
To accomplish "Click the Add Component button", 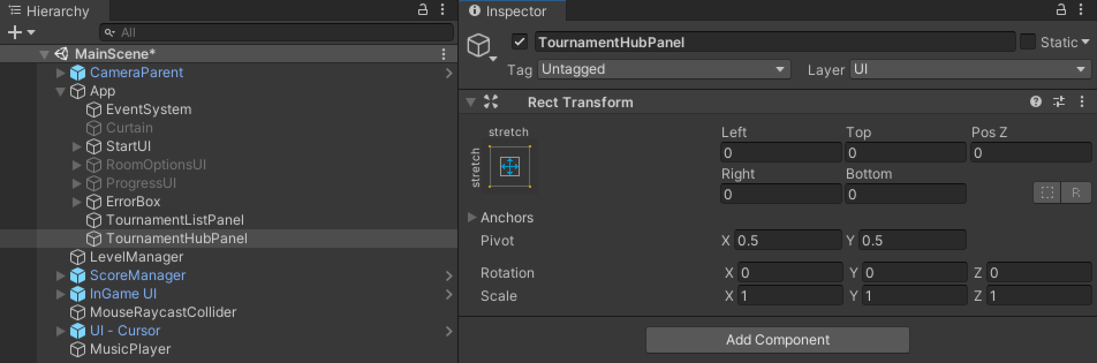I will point(777,340).
